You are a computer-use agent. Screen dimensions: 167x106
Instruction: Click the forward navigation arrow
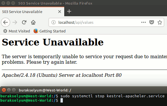(x=15, y=22)
